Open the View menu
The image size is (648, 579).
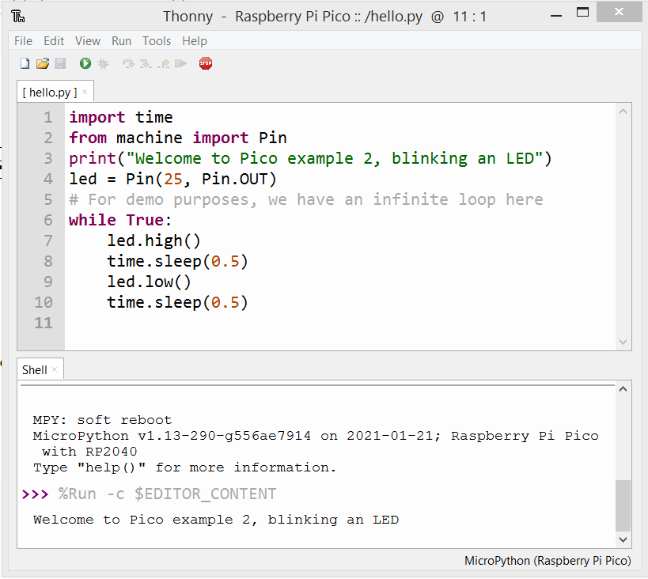tap(88, 41)
